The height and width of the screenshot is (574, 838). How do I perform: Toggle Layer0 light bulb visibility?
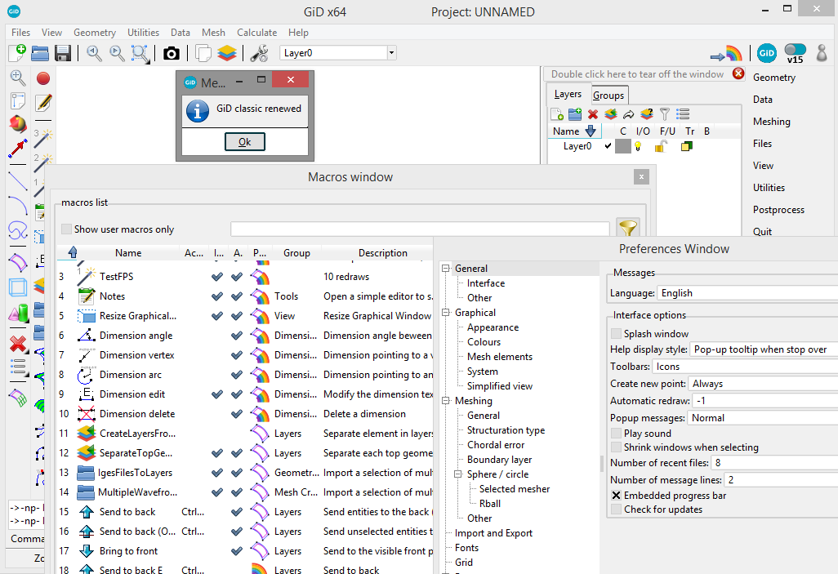pyautogui.click(x=638, y=146)
